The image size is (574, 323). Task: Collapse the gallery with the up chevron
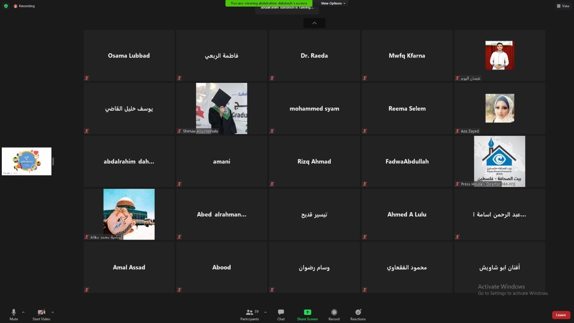pyautogui.click(x=314, y=23)
